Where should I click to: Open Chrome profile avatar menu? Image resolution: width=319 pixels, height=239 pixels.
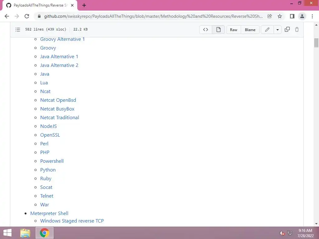pyautogui.click(x=302, y=16)
